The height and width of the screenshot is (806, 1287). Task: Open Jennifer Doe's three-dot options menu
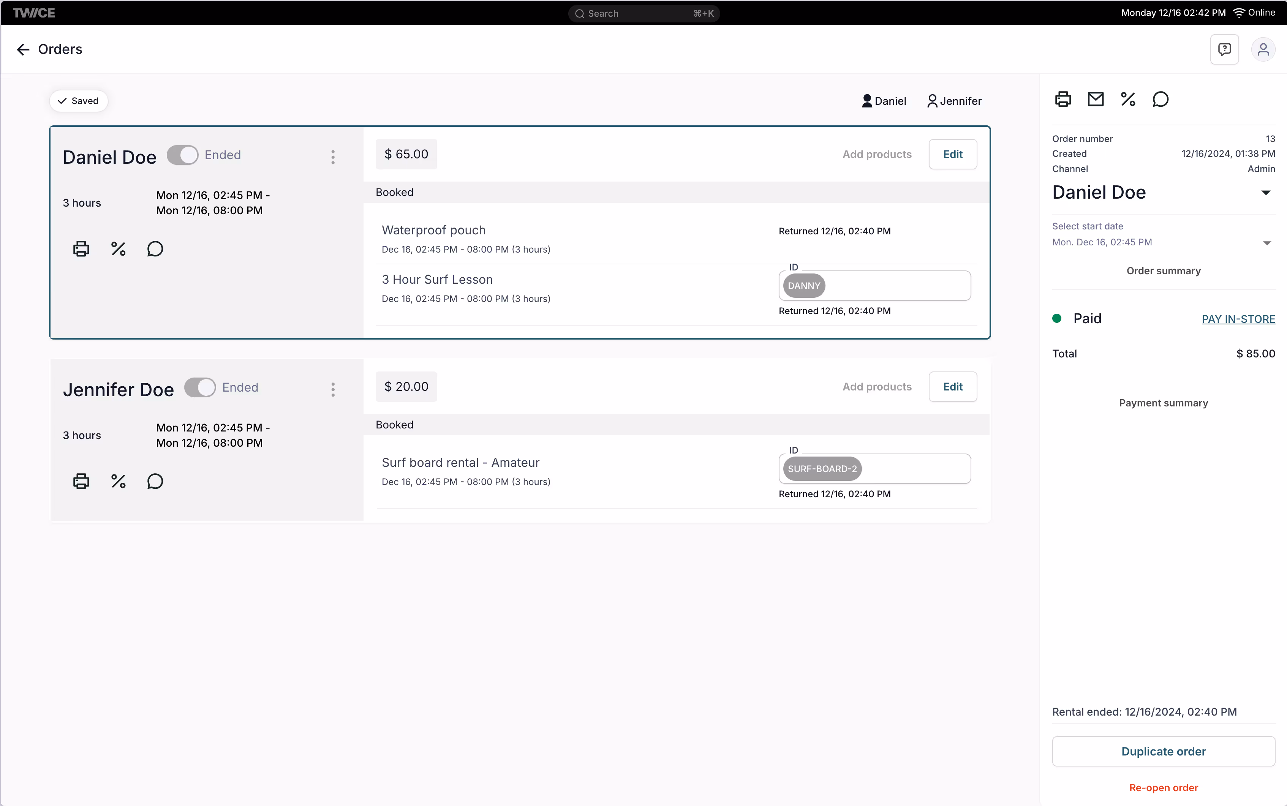click(x=333, y=390)
